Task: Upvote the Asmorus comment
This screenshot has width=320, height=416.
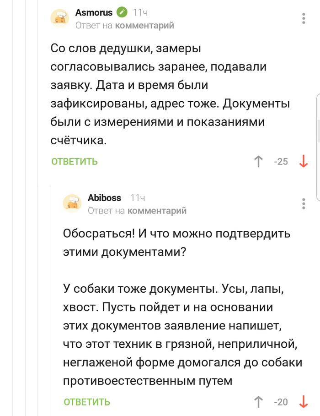Action: pyautogui.click(x=258, y=161)
